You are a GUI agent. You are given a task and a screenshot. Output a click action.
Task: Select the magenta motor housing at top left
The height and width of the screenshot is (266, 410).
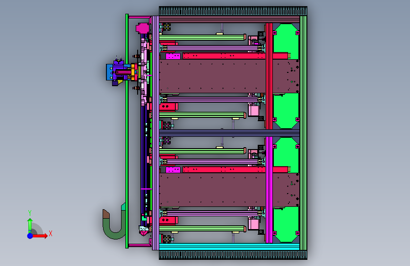[142, 28]
